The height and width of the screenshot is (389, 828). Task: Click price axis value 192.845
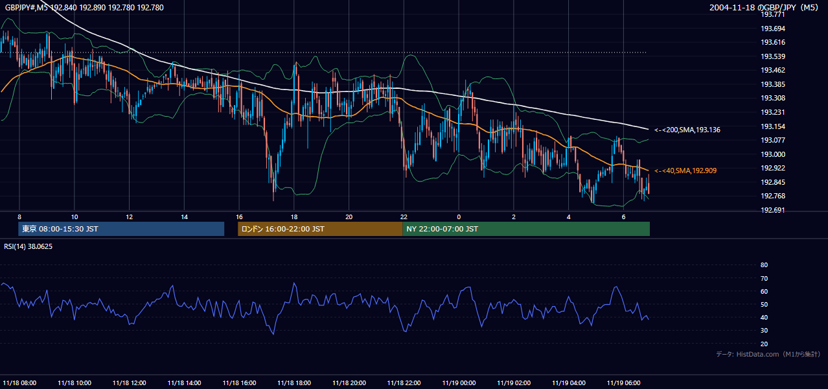point(773,182)
